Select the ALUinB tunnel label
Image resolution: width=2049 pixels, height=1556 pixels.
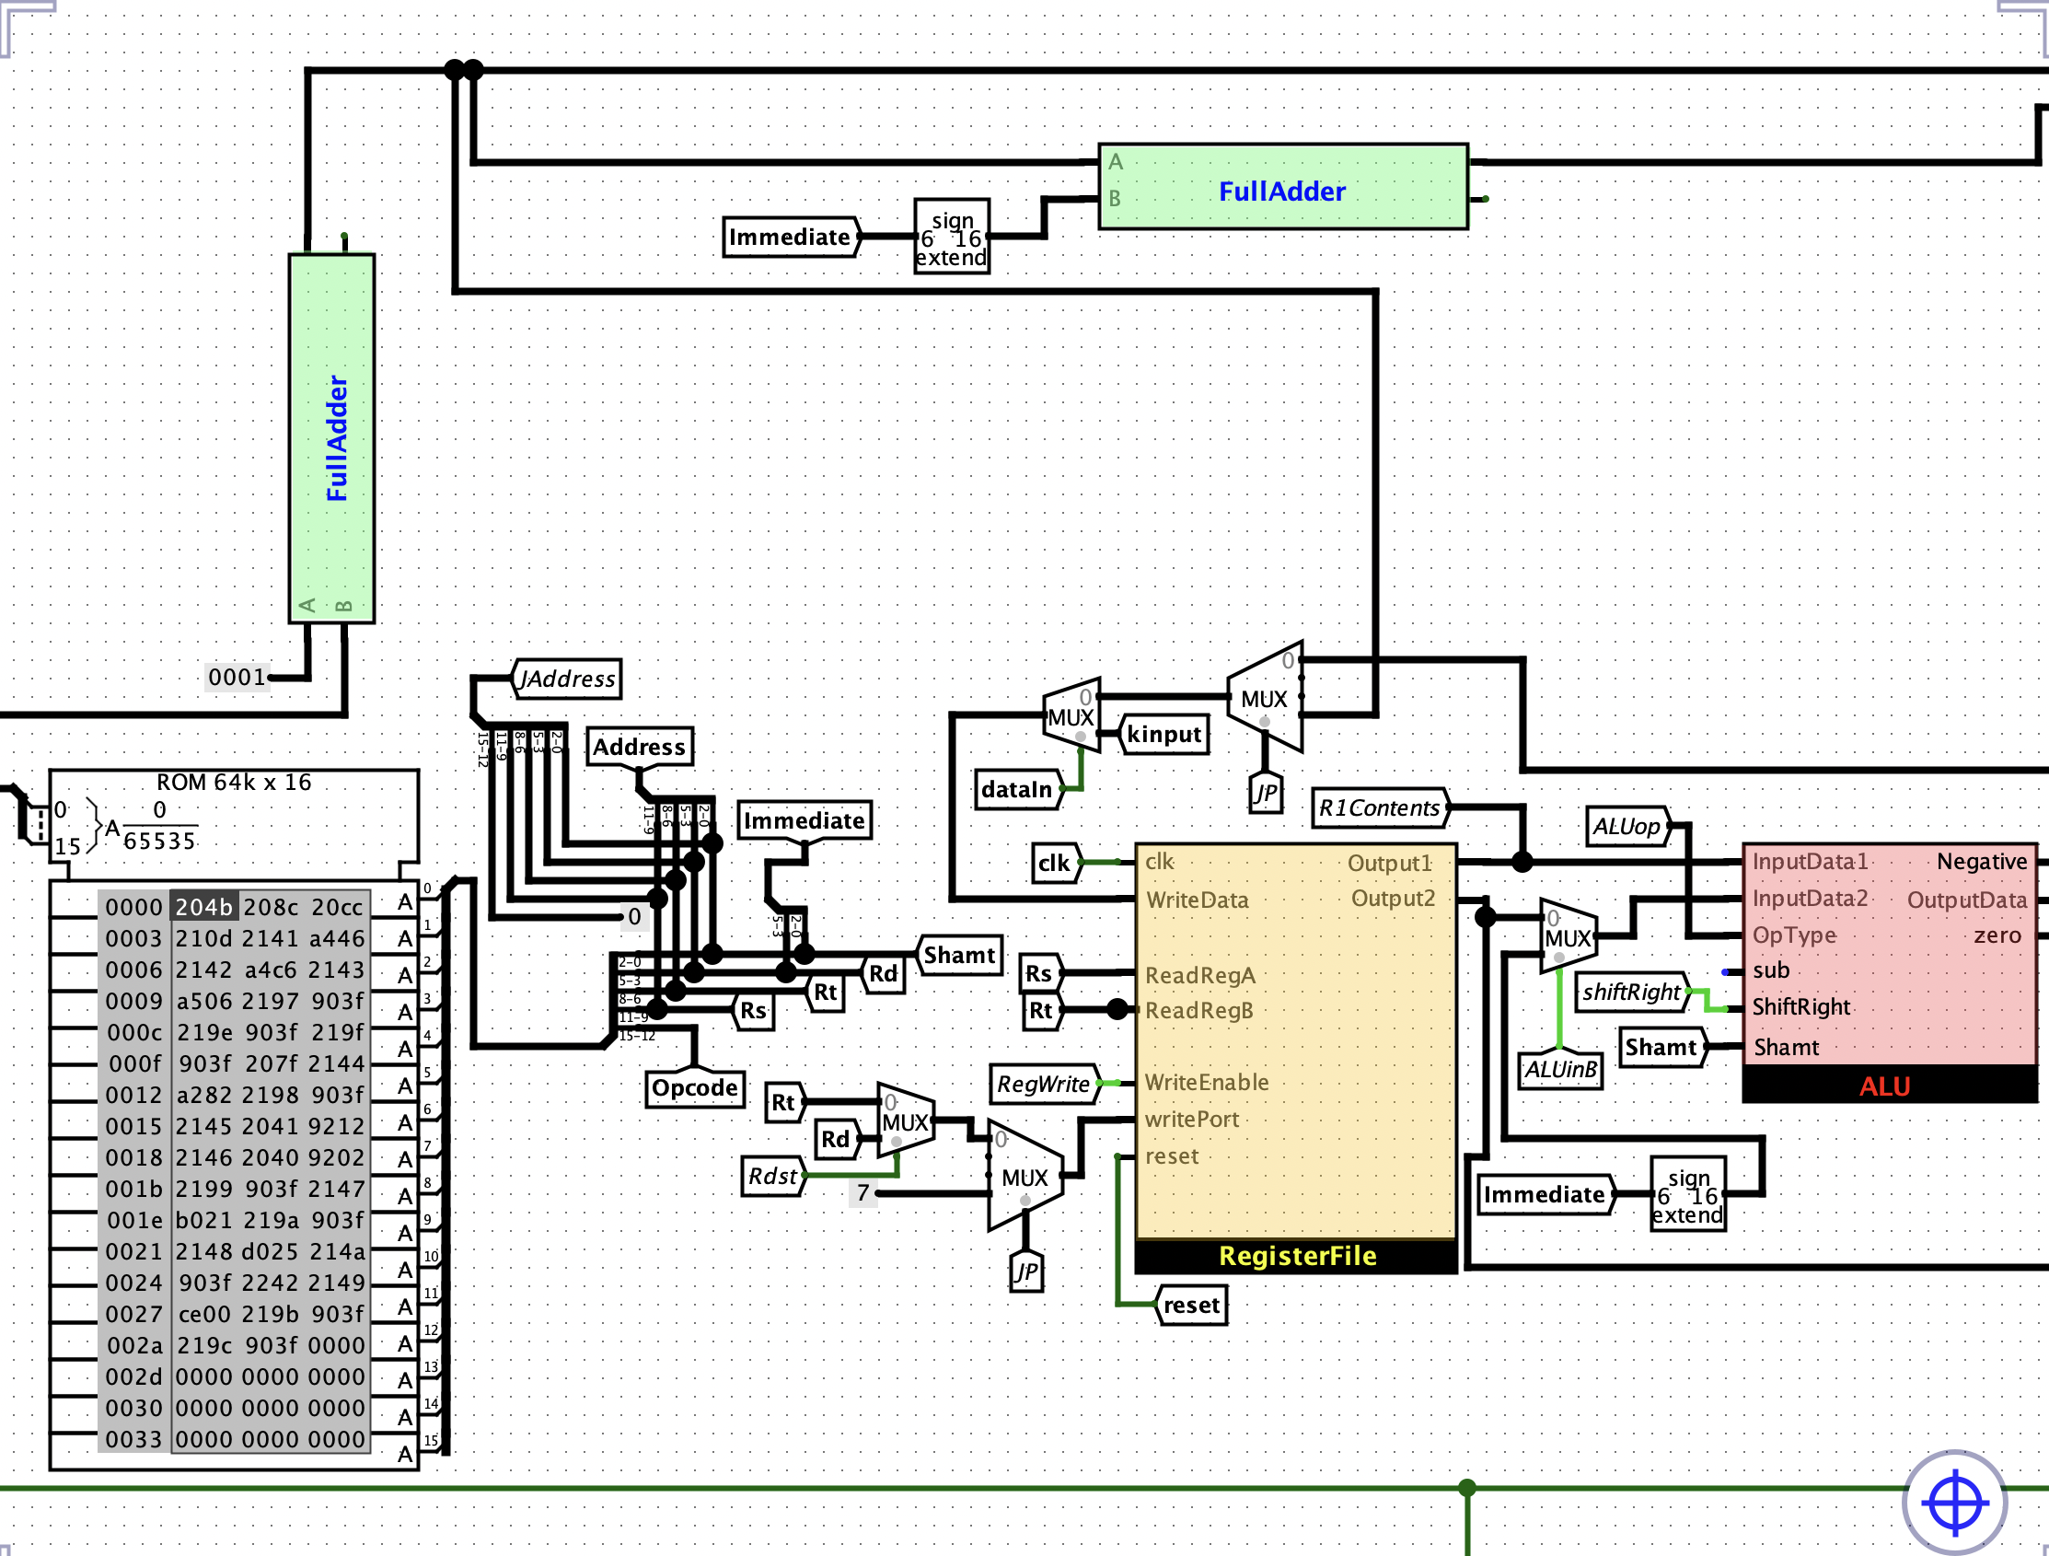[1562, 1069]
